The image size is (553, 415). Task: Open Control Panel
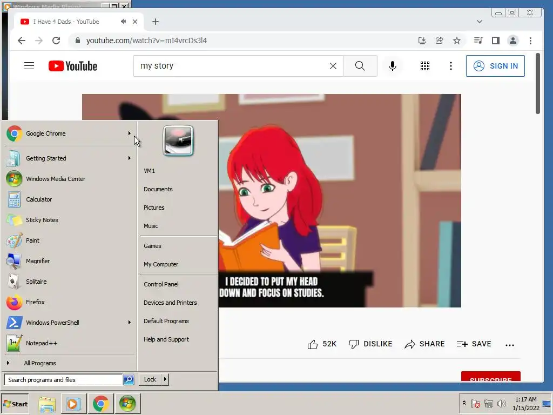coord(161,284)
